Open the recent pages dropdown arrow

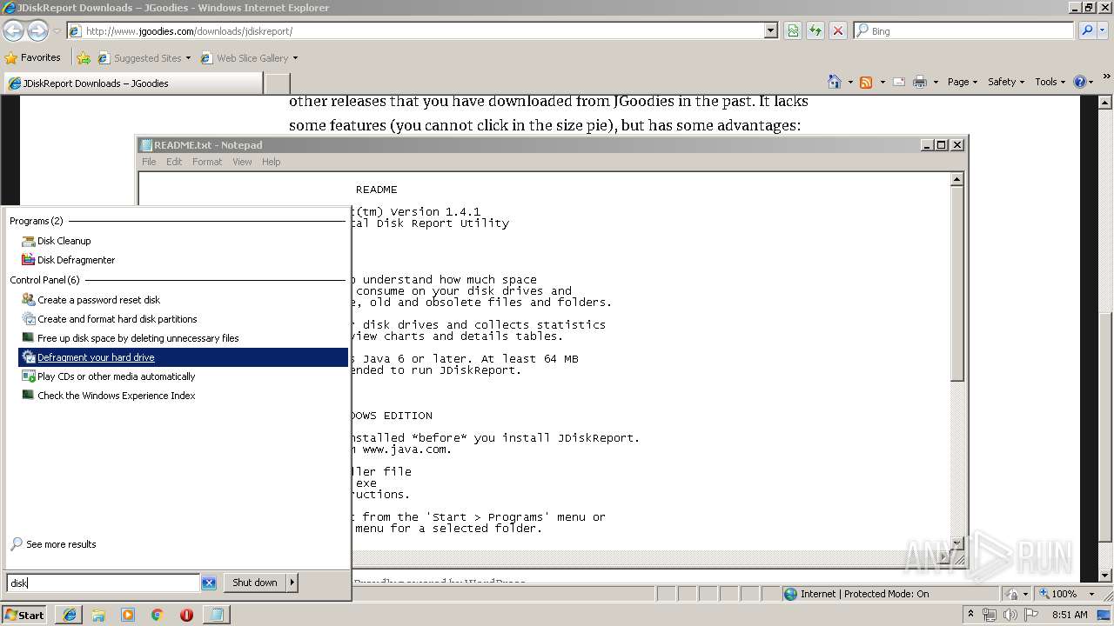click(57, 31)
